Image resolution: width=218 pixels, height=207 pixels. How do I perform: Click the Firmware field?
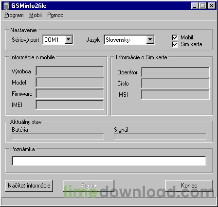pos(70,94)
